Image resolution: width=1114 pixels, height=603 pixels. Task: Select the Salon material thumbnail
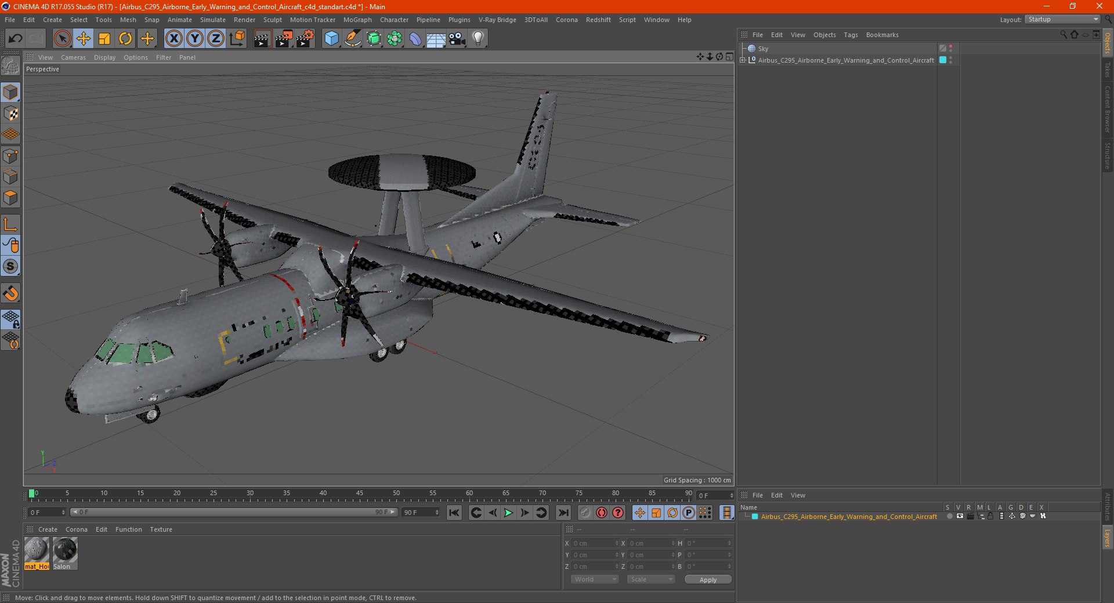point(65,553)
